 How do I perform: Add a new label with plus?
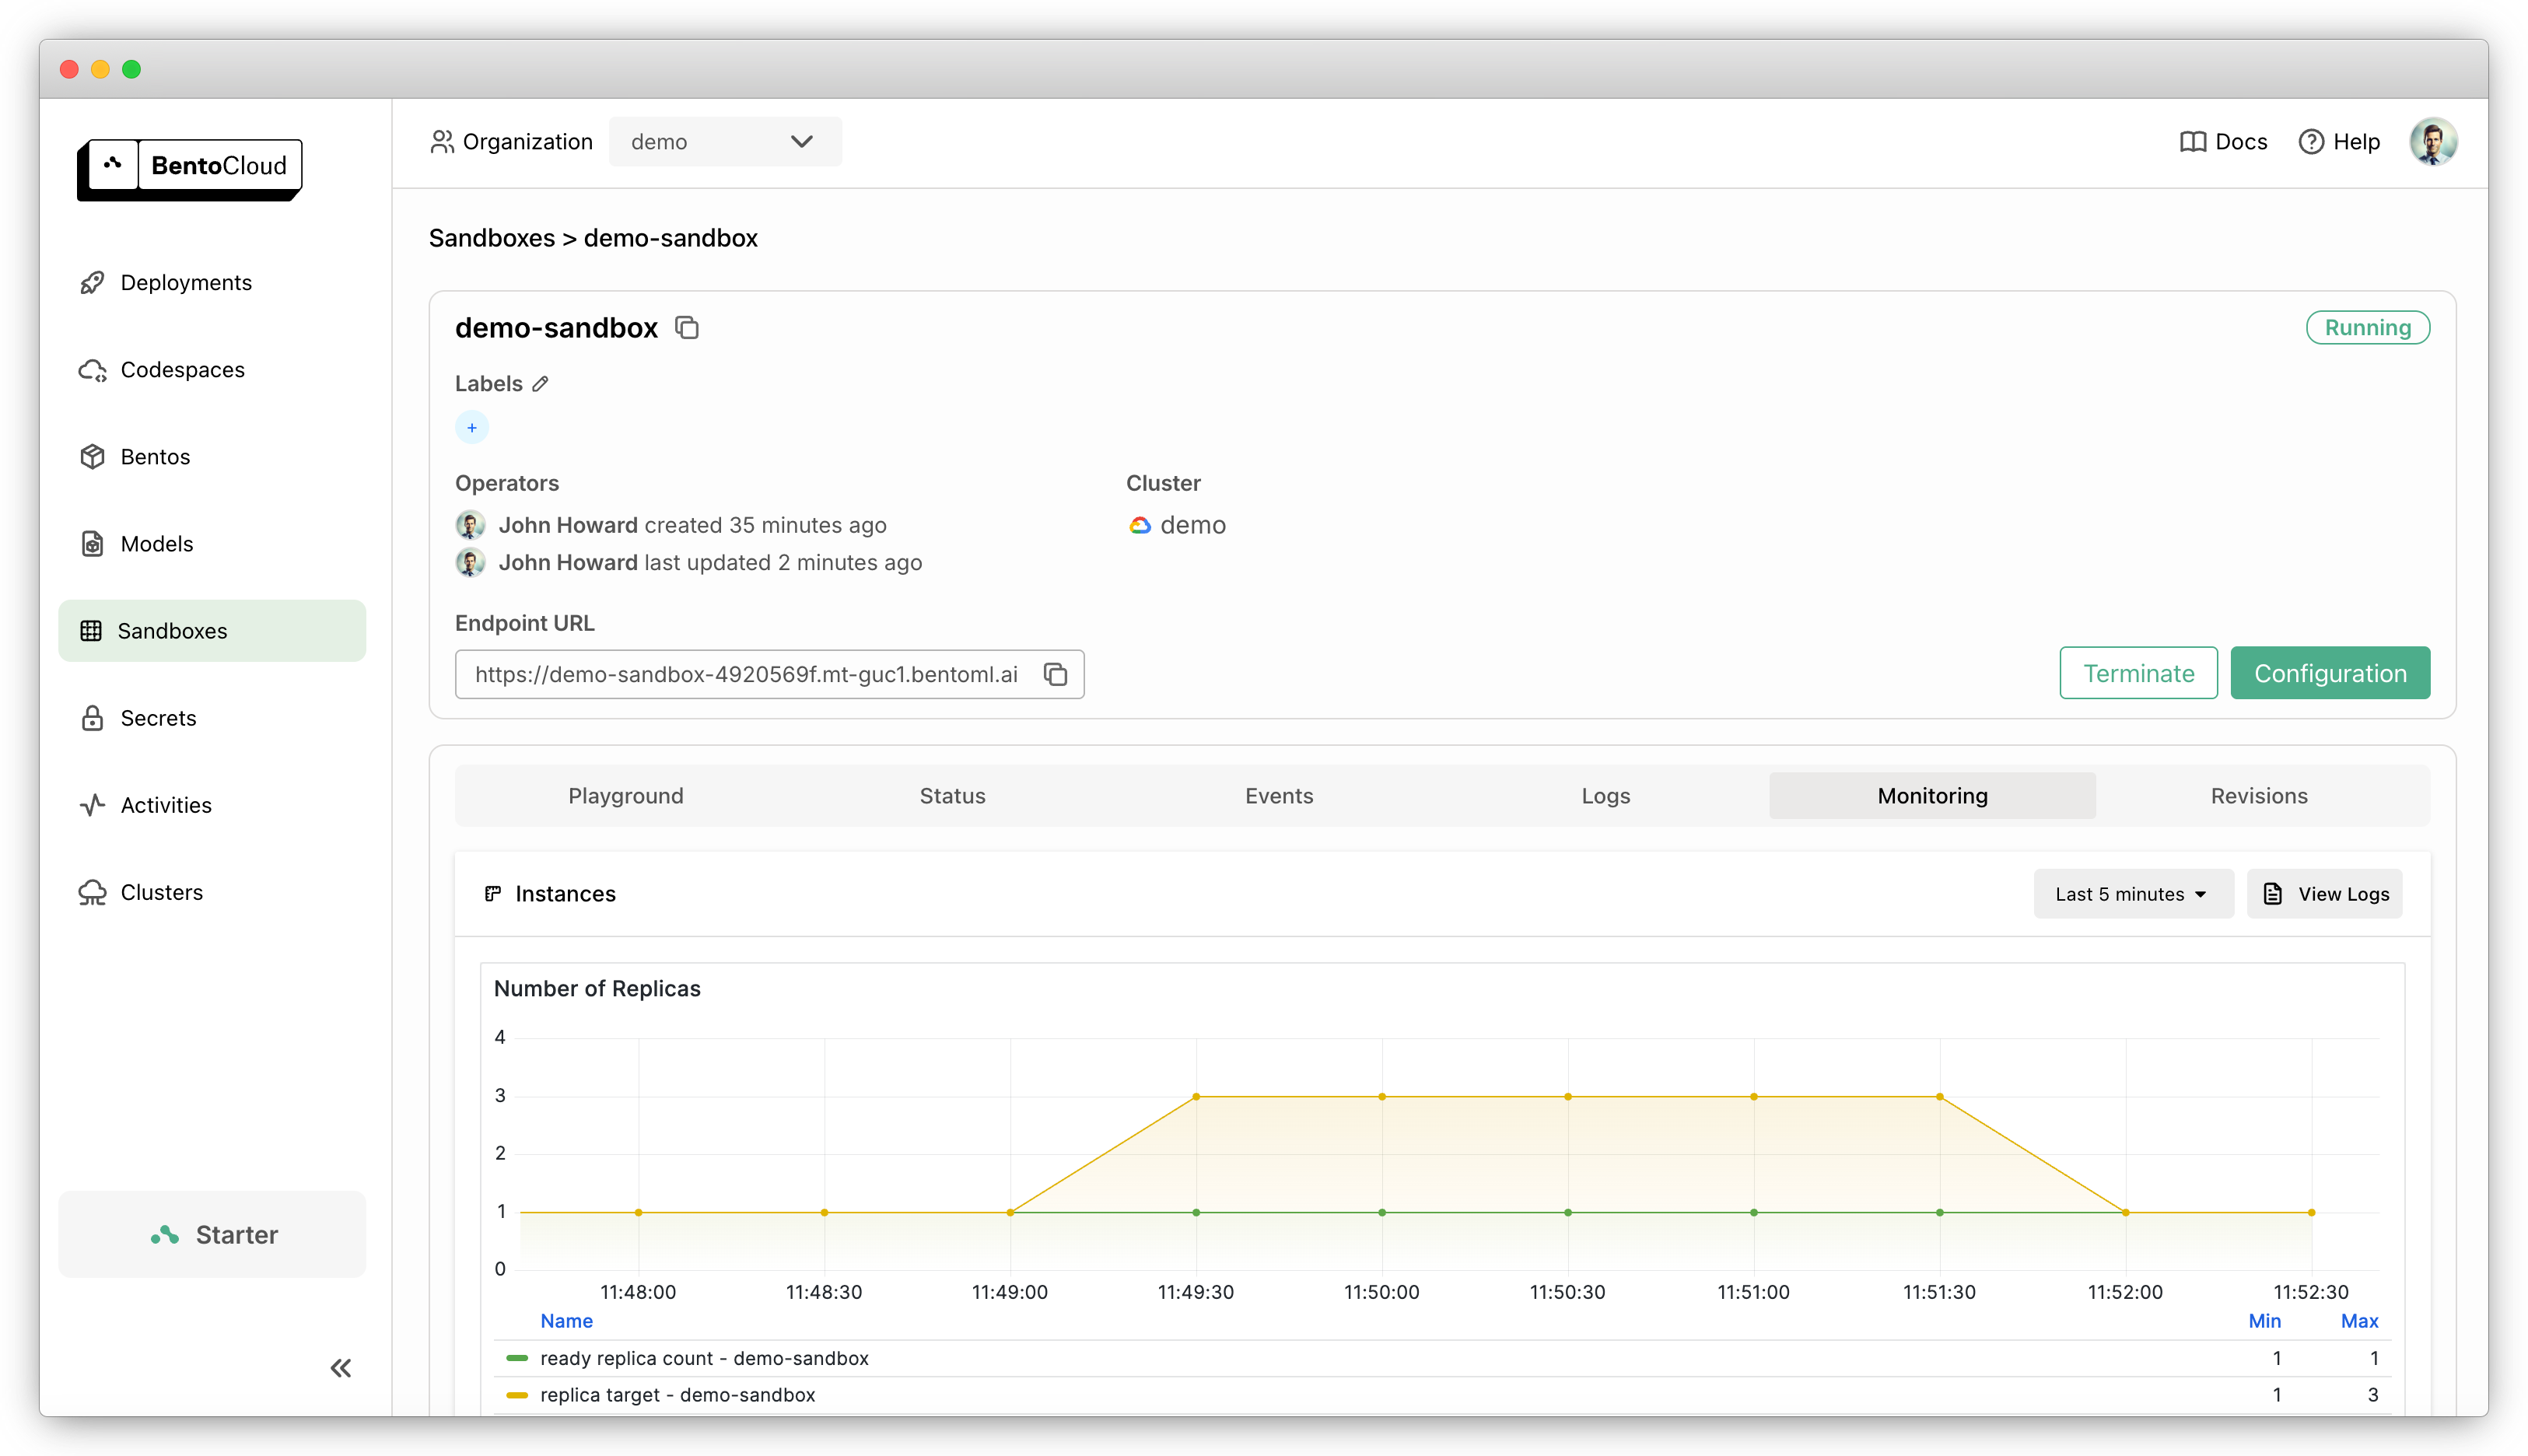pyautogui.click(x=472, y=428)
